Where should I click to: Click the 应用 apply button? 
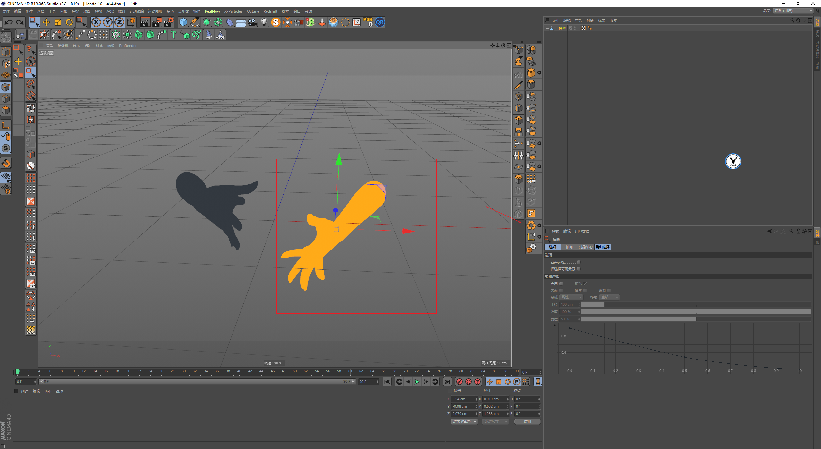527,422
